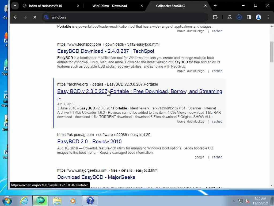Open a new browser tab
Viewport: 274px width, 206px height.
coord(215,6)
